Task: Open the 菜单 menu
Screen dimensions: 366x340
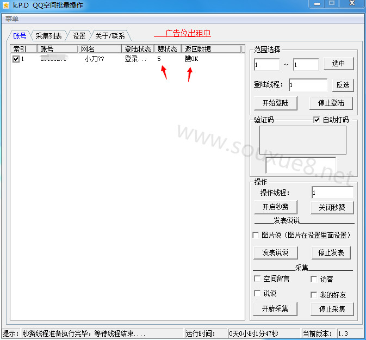Action: [x=11, y=18]
